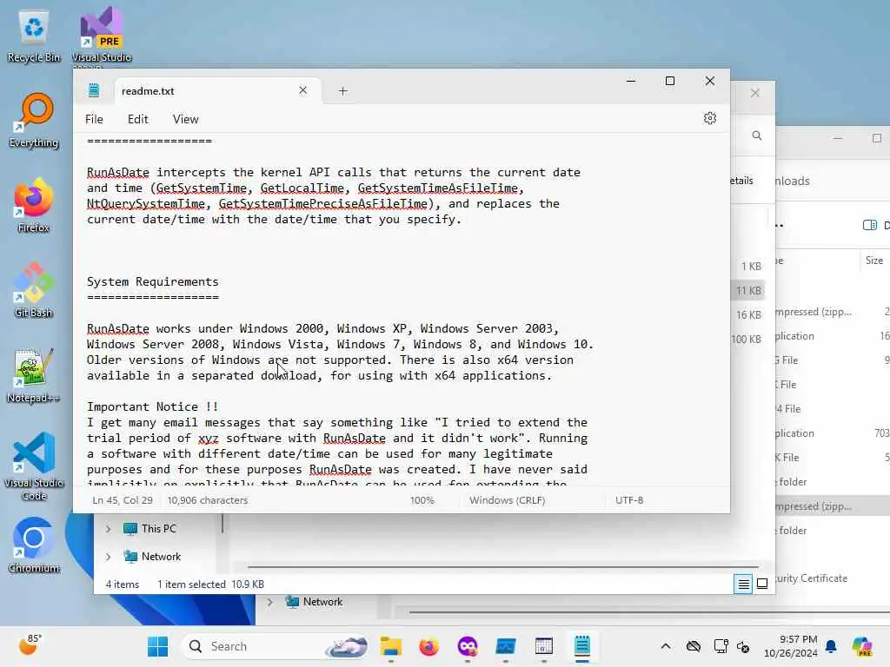Switch to Notepad on taskbar
This screenshot has width=890, height=667.
tap(581, 646)
